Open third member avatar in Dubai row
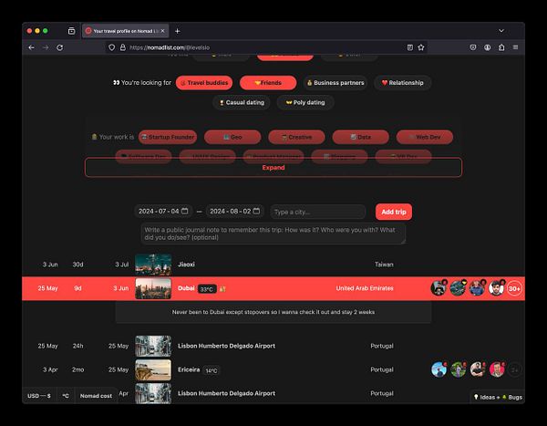Viewport: 547px width, 426px height. [477, 288]
